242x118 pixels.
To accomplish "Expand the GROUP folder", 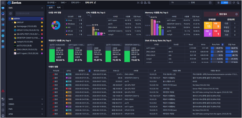I will pyautogui.click(x=12, y=22).
